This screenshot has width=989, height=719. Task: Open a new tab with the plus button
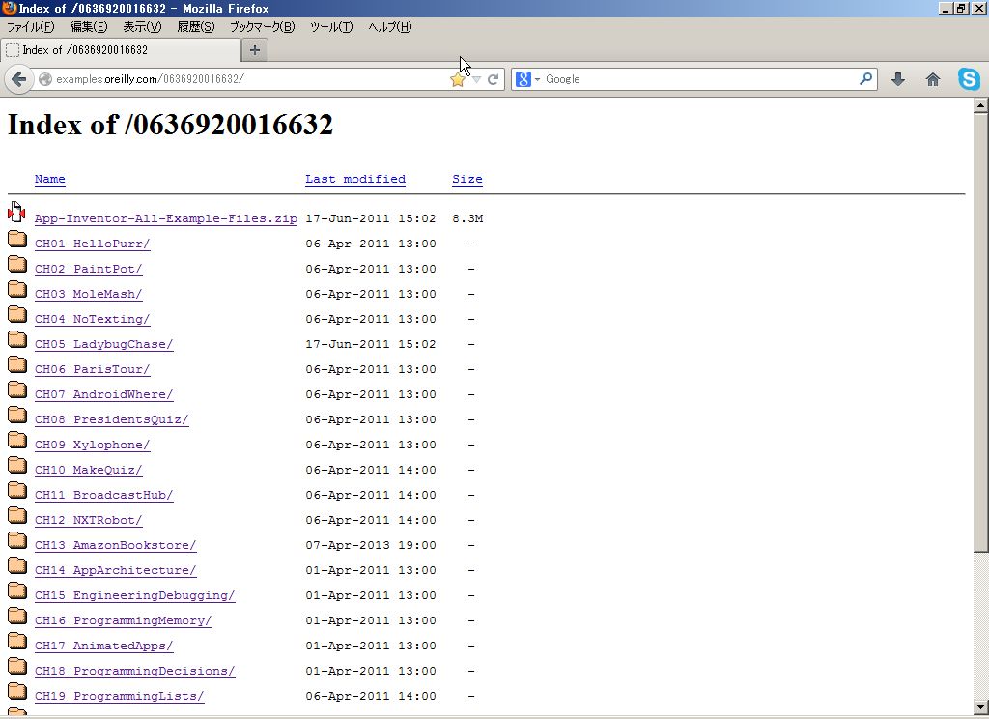[x=253, y=50]
